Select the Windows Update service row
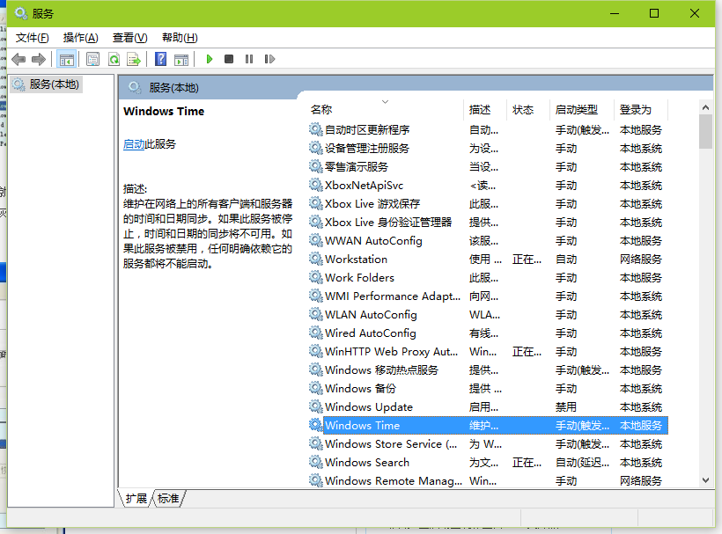The height and width of the screenshot is (534, 722). point(368,407)
